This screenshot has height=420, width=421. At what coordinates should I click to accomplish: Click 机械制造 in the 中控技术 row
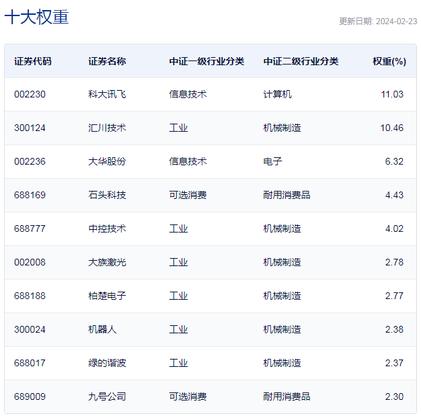282,228
